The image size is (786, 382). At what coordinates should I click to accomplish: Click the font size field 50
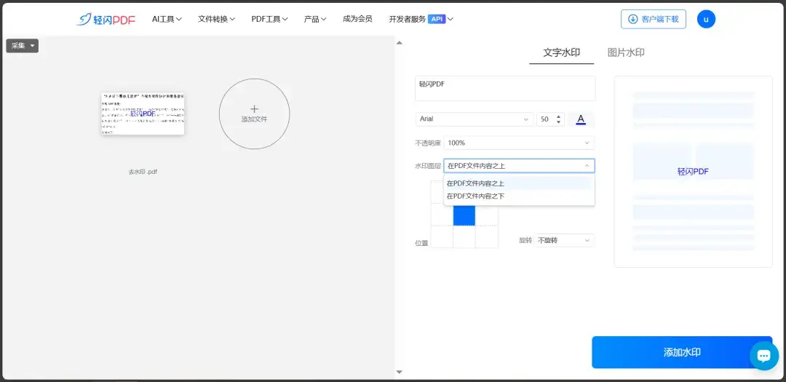545,119
